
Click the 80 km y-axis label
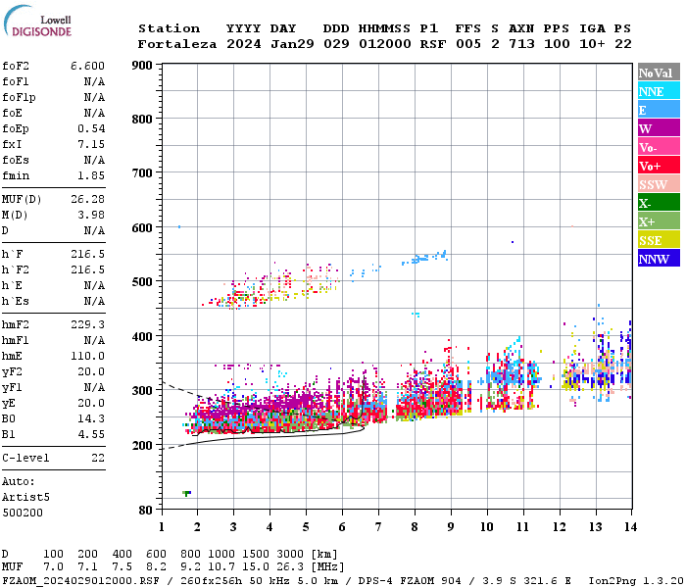point(146,511)
